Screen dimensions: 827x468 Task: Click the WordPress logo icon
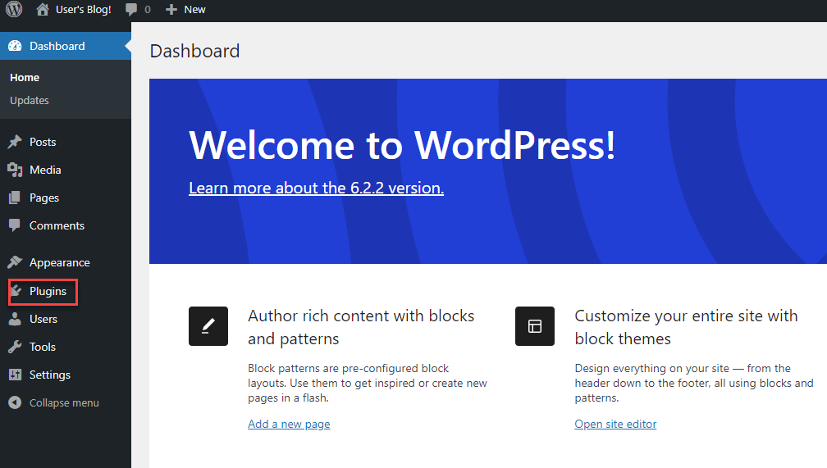tap(15, 10)
